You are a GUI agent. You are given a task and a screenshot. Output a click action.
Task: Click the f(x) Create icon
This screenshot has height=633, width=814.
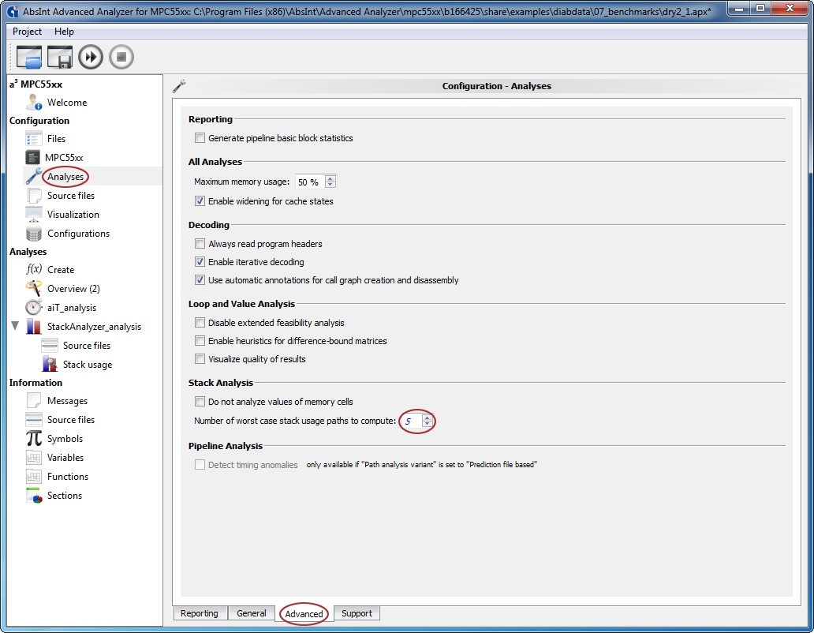[34, 269]
